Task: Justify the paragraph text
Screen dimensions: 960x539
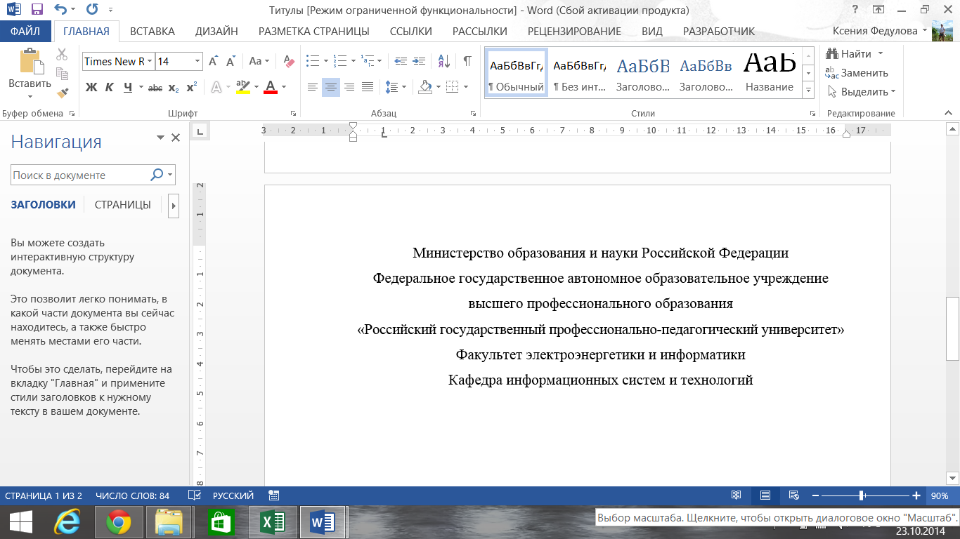Action: (x=368, y=88)
